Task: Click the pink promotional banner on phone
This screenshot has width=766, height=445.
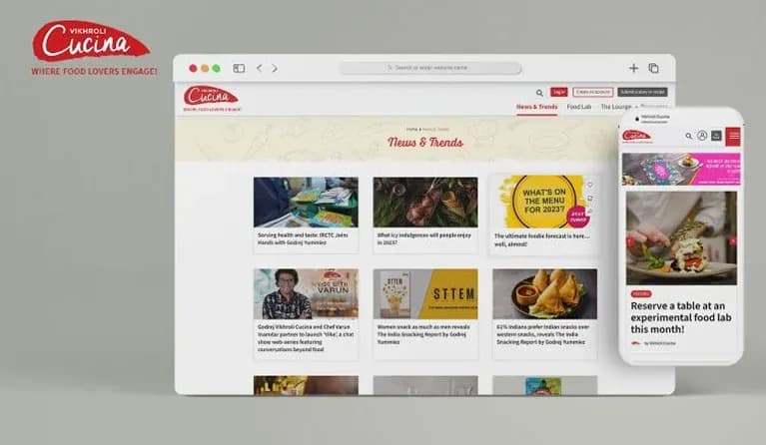Action: point(681,169)
